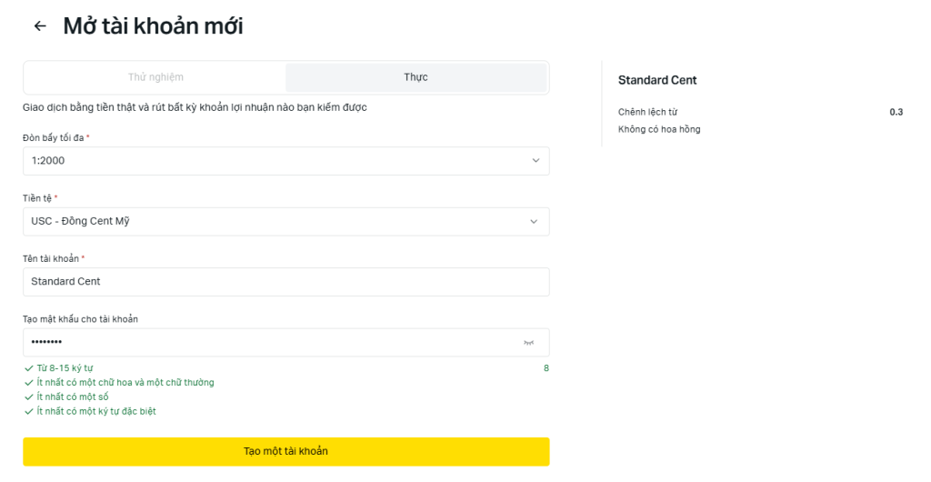Image resolution: width=931 pixels, height=482 pixels.
Task: Show password with the eye icon
Action: coord(528,342)
